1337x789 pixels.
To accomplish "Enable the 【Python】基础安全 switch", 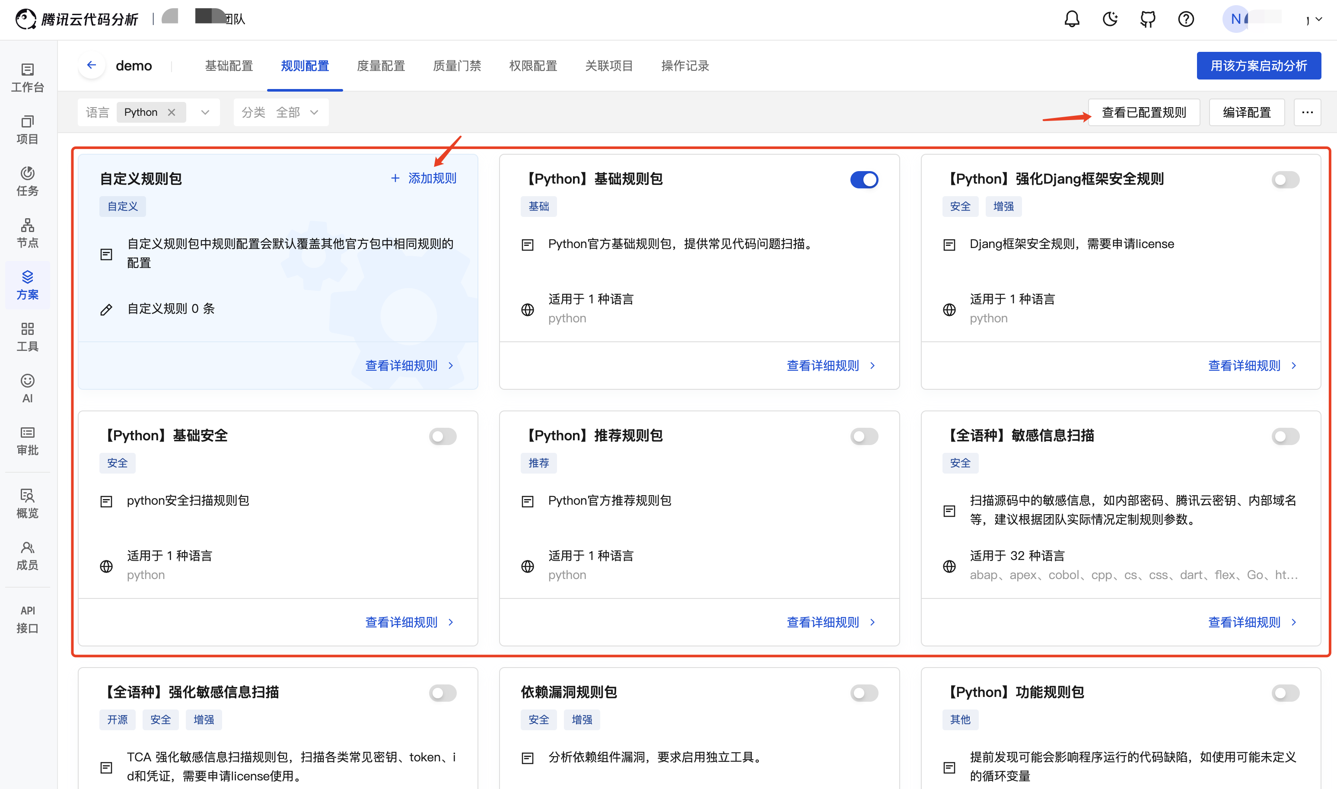I will 442,436.
